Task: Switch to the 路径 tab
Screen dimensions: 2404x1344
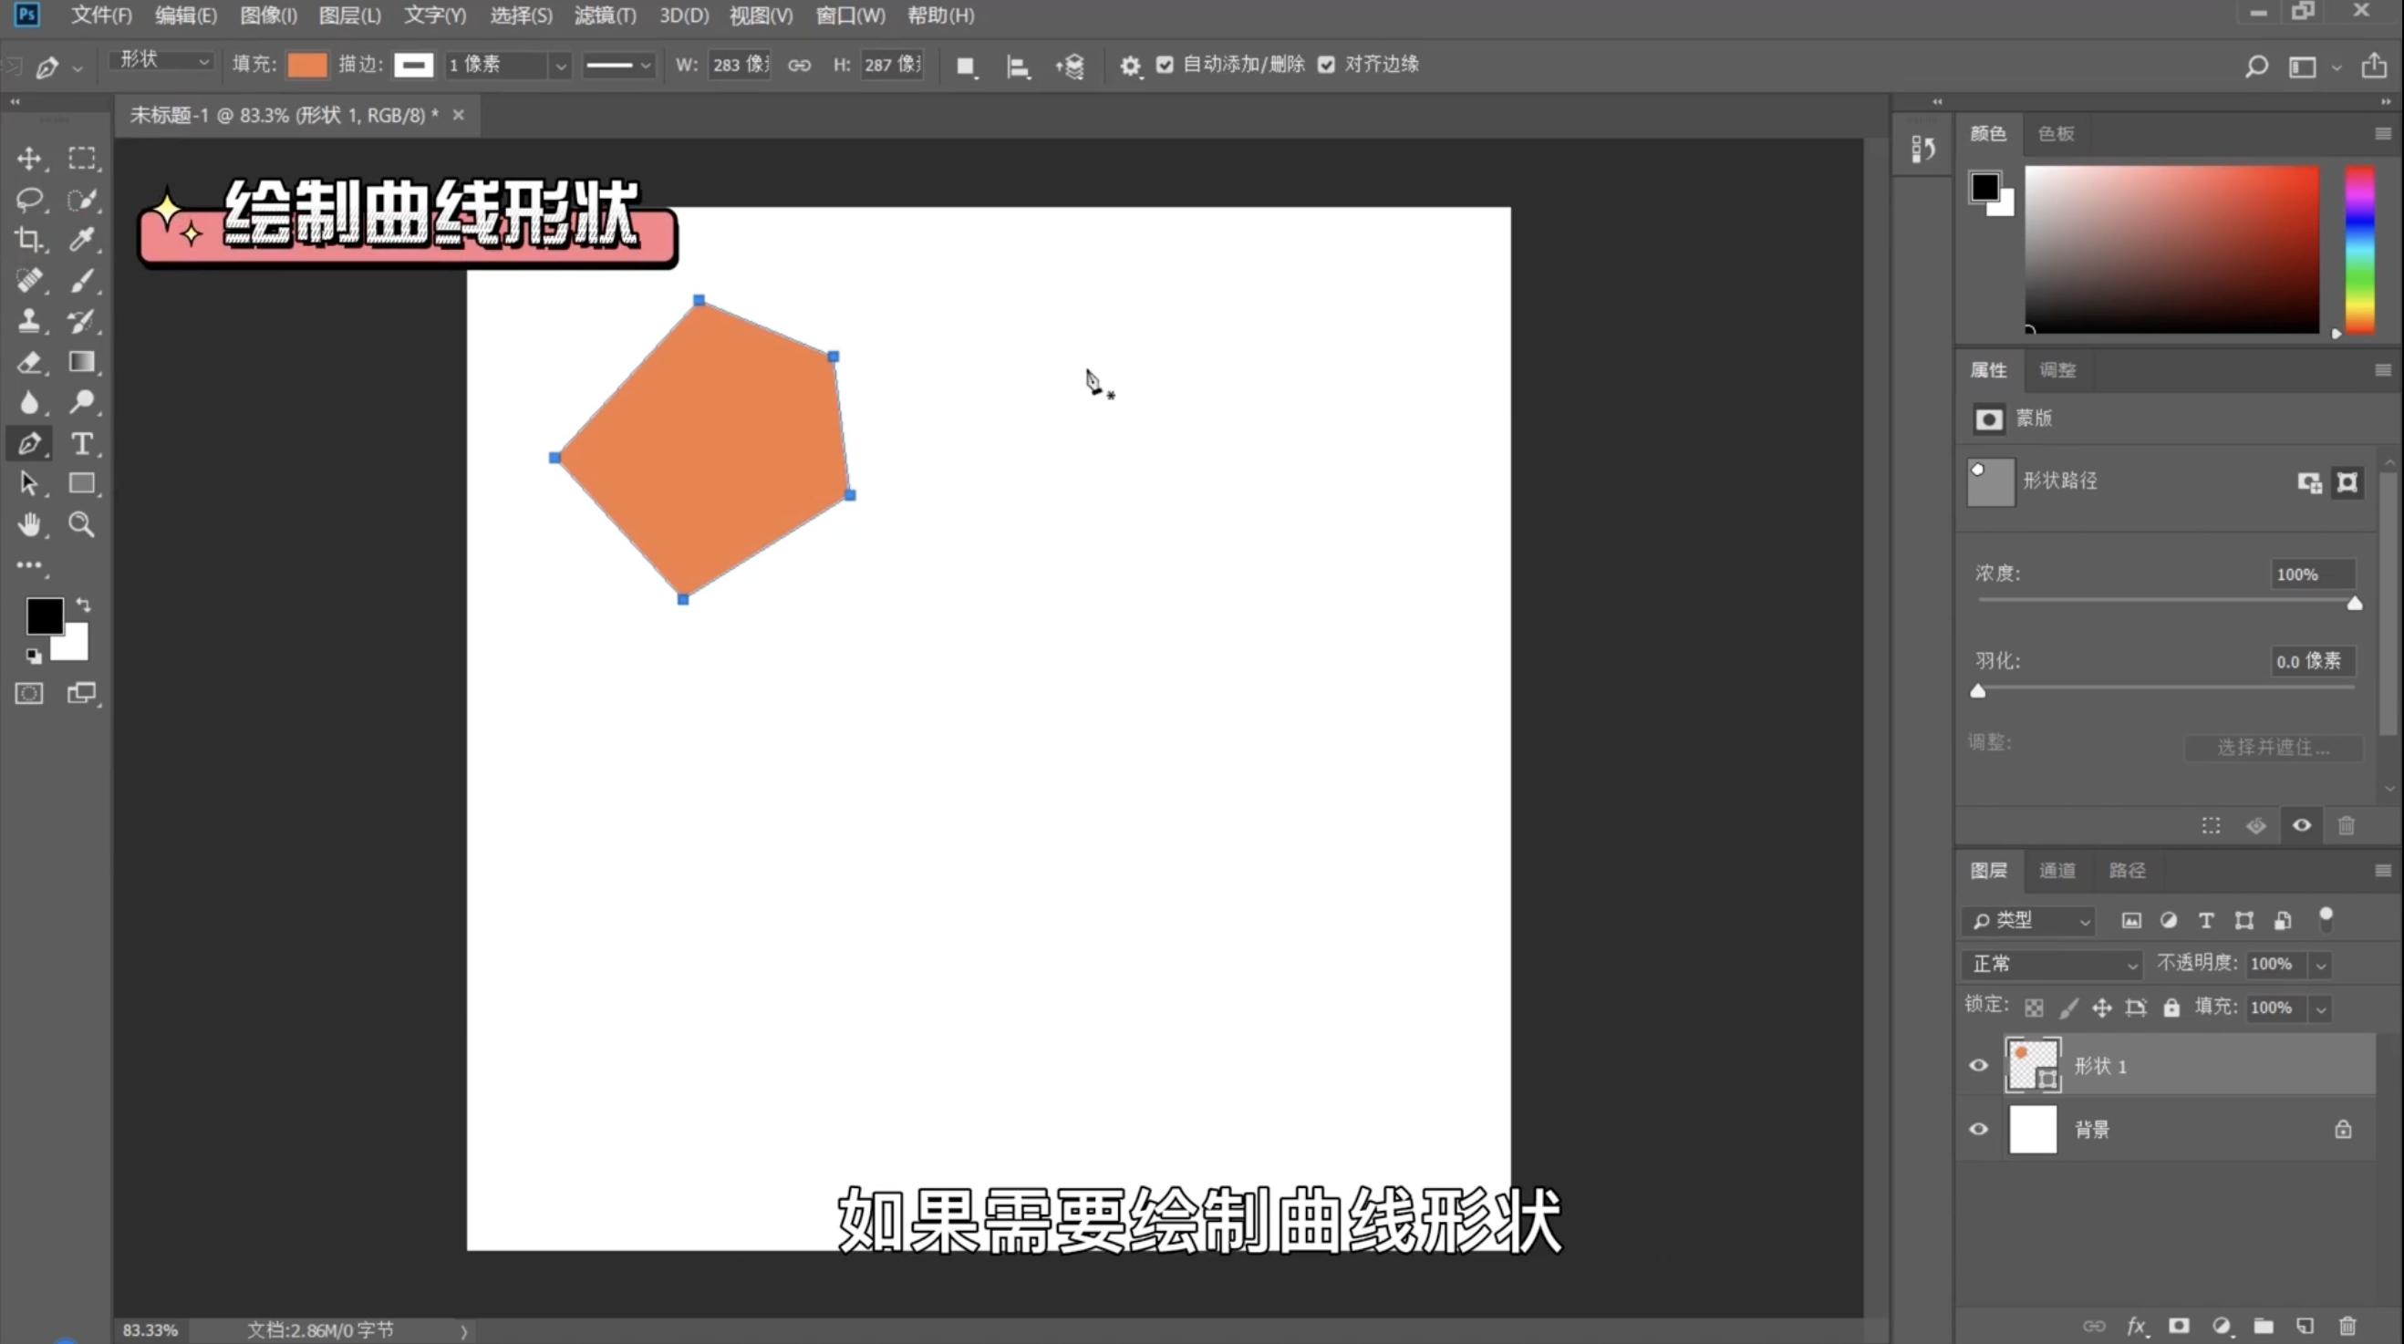Action: click(2127, 870)
